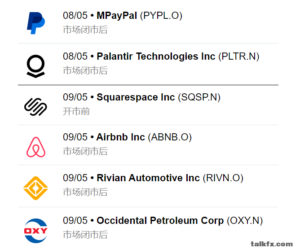Open Occidental Petroleum Corp name link
The width and height of the screenshot is (295, 249).
(x=160, y=220)
